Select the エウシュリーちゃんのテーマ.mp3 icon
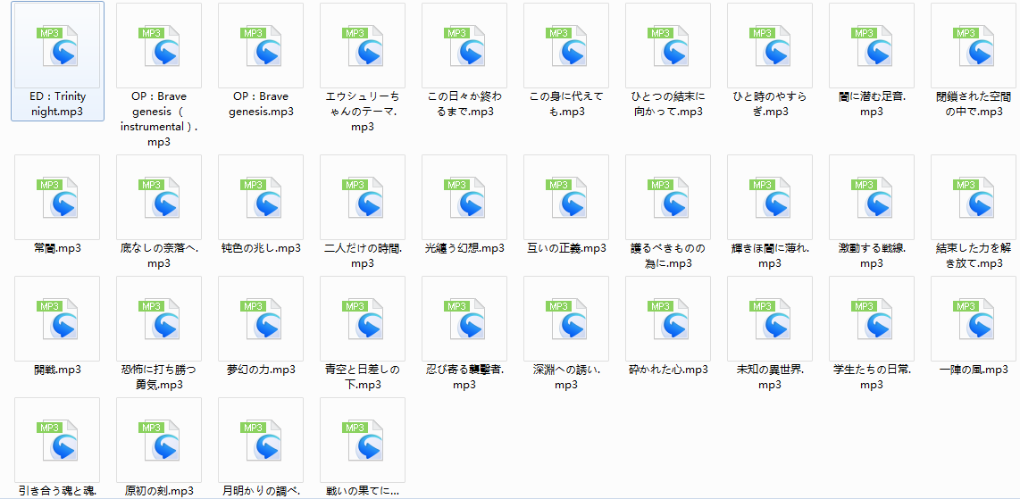 tap(363, 46)
